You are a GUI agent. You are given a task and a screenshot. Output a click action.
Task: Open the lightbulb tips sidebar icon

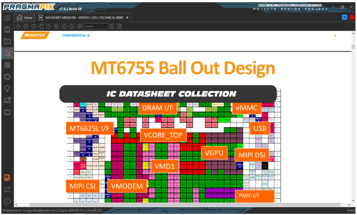(x=7, y=89)
